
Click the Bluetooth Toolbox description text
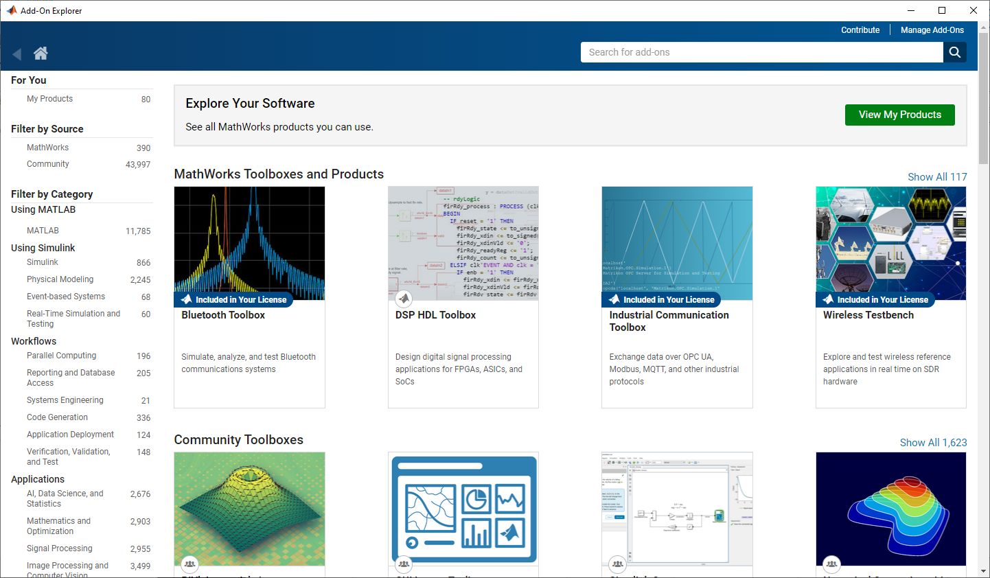pyautogui.click(x=249, y=363)
